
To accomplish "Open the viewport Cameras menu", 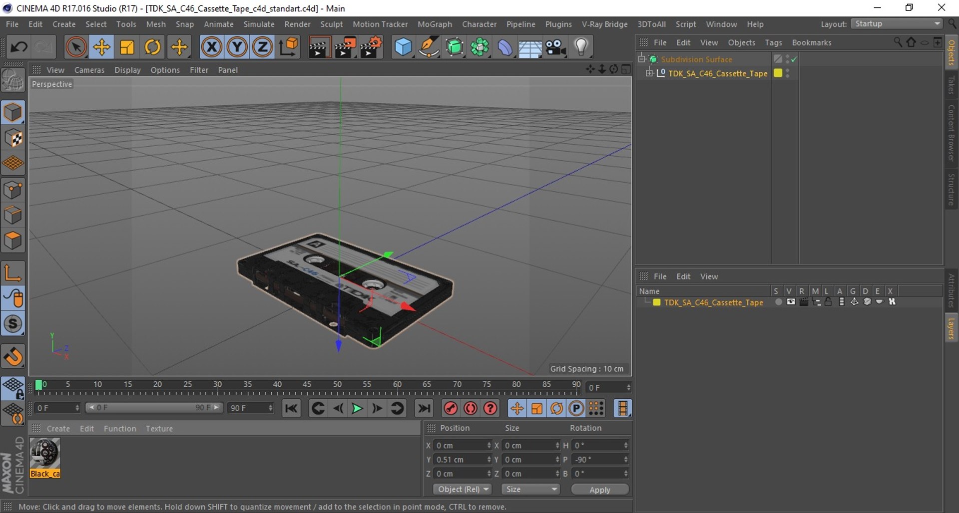I will 89,70.
